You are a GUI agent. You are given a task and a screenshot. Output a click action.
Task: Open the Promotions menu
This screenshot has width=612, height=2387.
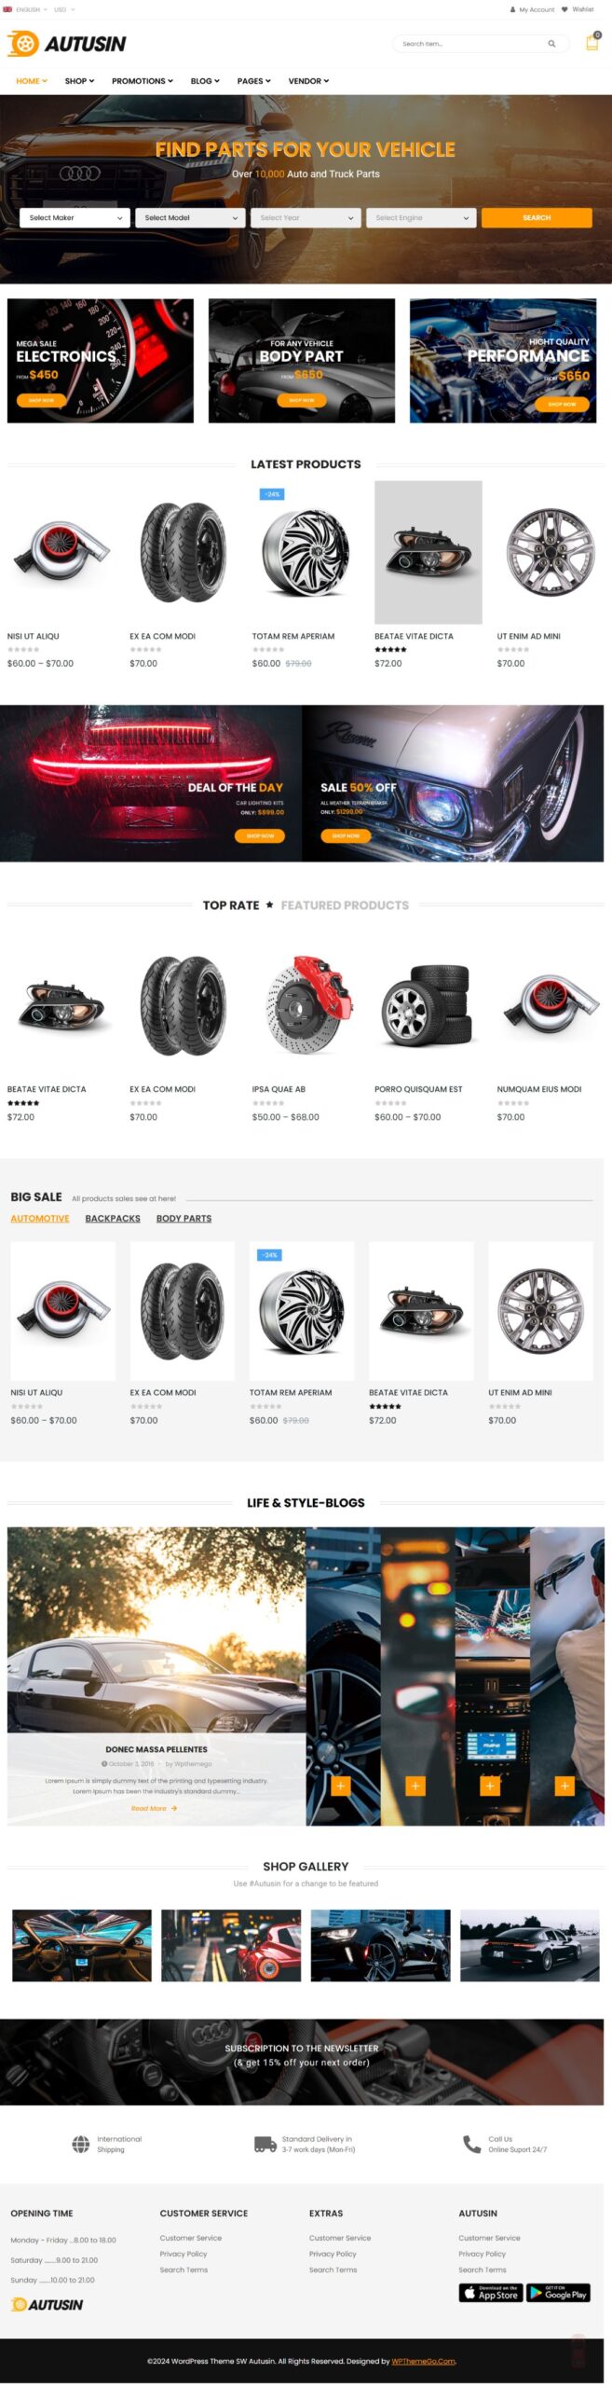pos(143,81)
